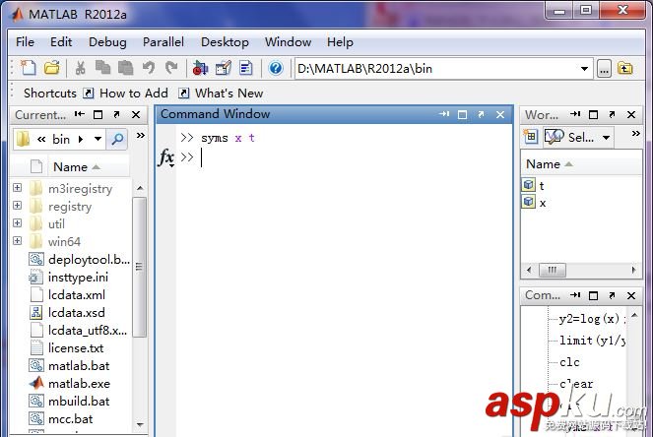Select lcdata.xml file
Viewport: 653px width, 437px height.
(x=67, y=295)
